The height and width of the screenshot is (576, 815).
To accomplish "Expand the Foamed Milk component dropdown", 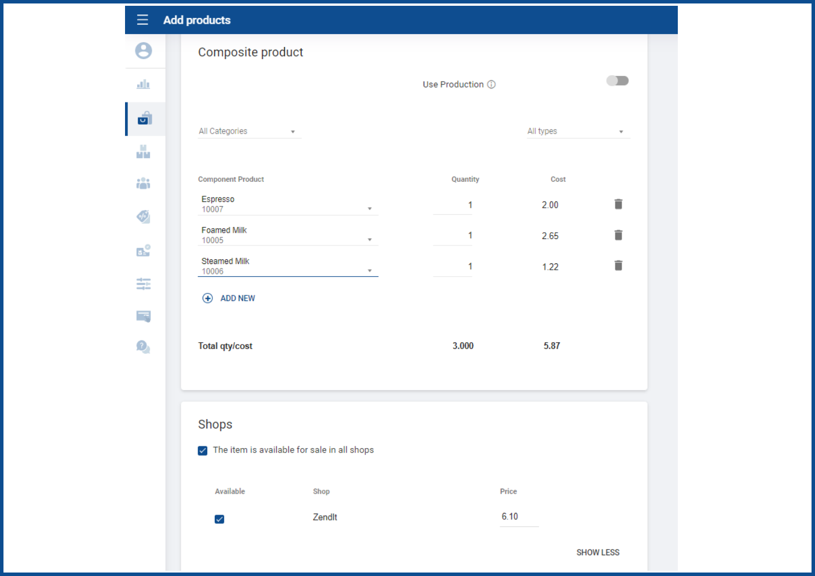I will tap(369, 240).
